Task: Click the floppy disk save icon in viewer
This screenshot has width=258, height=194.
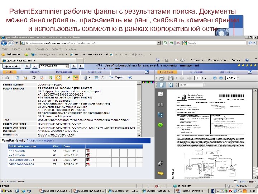Action: [x=171, y=78]
